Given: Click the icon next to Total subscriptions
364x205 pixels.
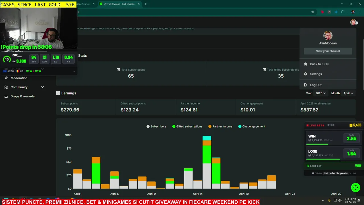Looking at the screenshot, I should click(x=118, y=69).
